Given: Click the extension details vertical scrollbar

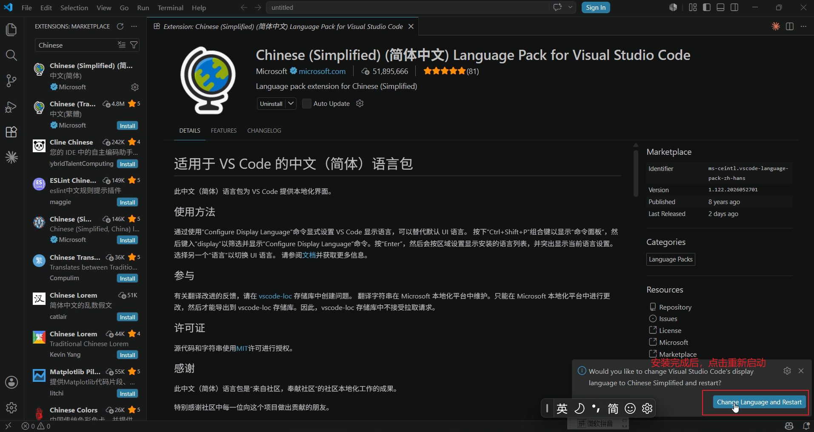Looking at the screenshot, I should pos(636,174).
